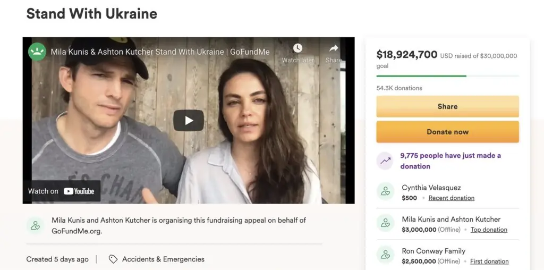The width and height of the screenshot is (544, 270).
Task: Open the GoFundMe channel avatar icon
Action: point(37,52)
